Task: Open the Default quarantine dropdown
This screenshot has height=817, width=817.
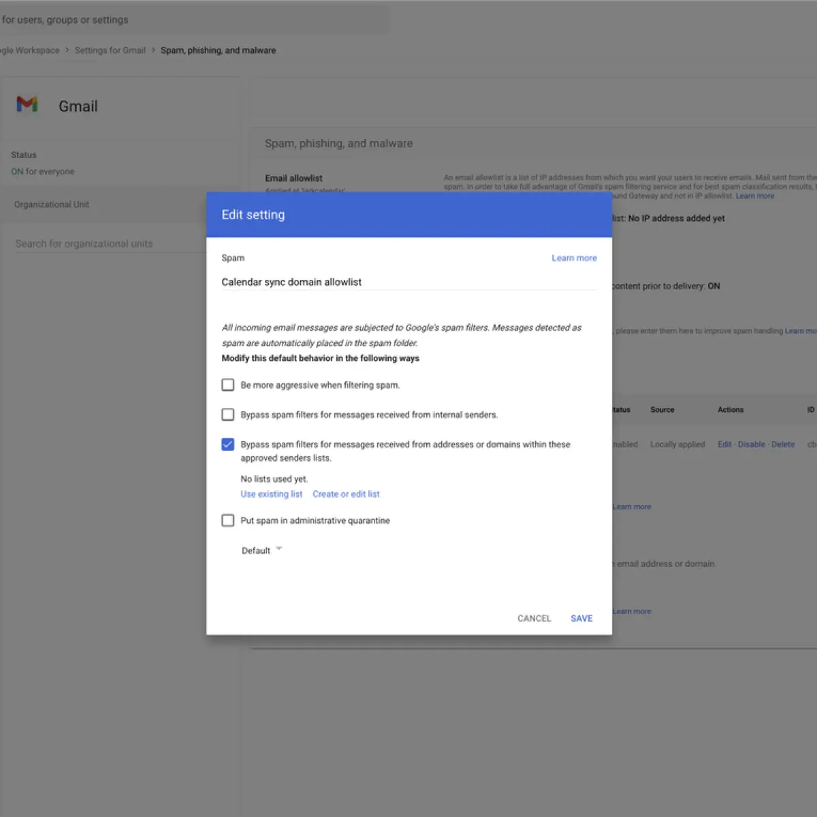Action: point(262,550)
